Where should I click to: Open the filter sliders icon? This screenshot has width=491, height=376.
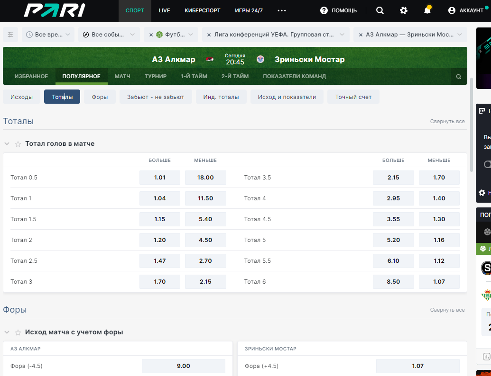click(10, 35)
